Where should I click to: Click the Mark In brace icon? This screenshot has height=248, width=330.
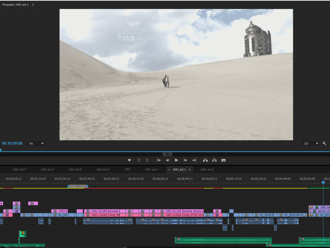(139, 160)
